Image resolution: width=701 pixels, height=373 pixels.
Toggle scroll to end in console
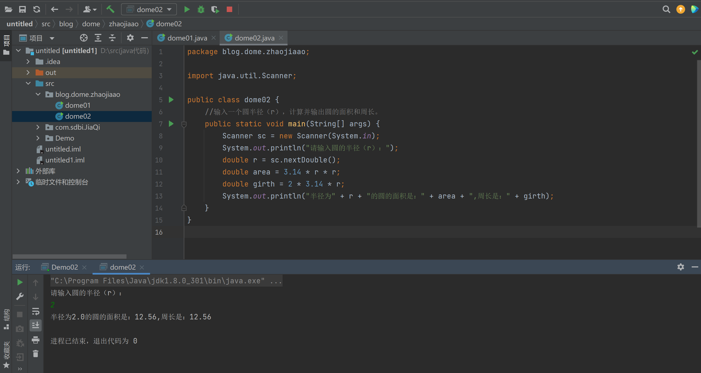36,325
